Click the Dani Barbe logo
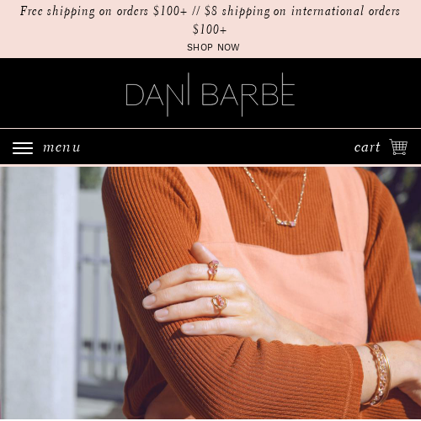This screenshot has width=421, height=421. coord(210,94)
